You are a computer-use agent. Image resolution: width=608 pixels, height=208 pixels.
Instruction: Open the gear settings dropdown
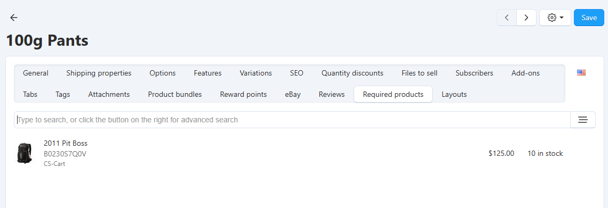(x=555, y=18)
